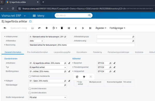Go to the previous record
The height and width of the screenshot is (101, 155).
click(x=76, y=28)
